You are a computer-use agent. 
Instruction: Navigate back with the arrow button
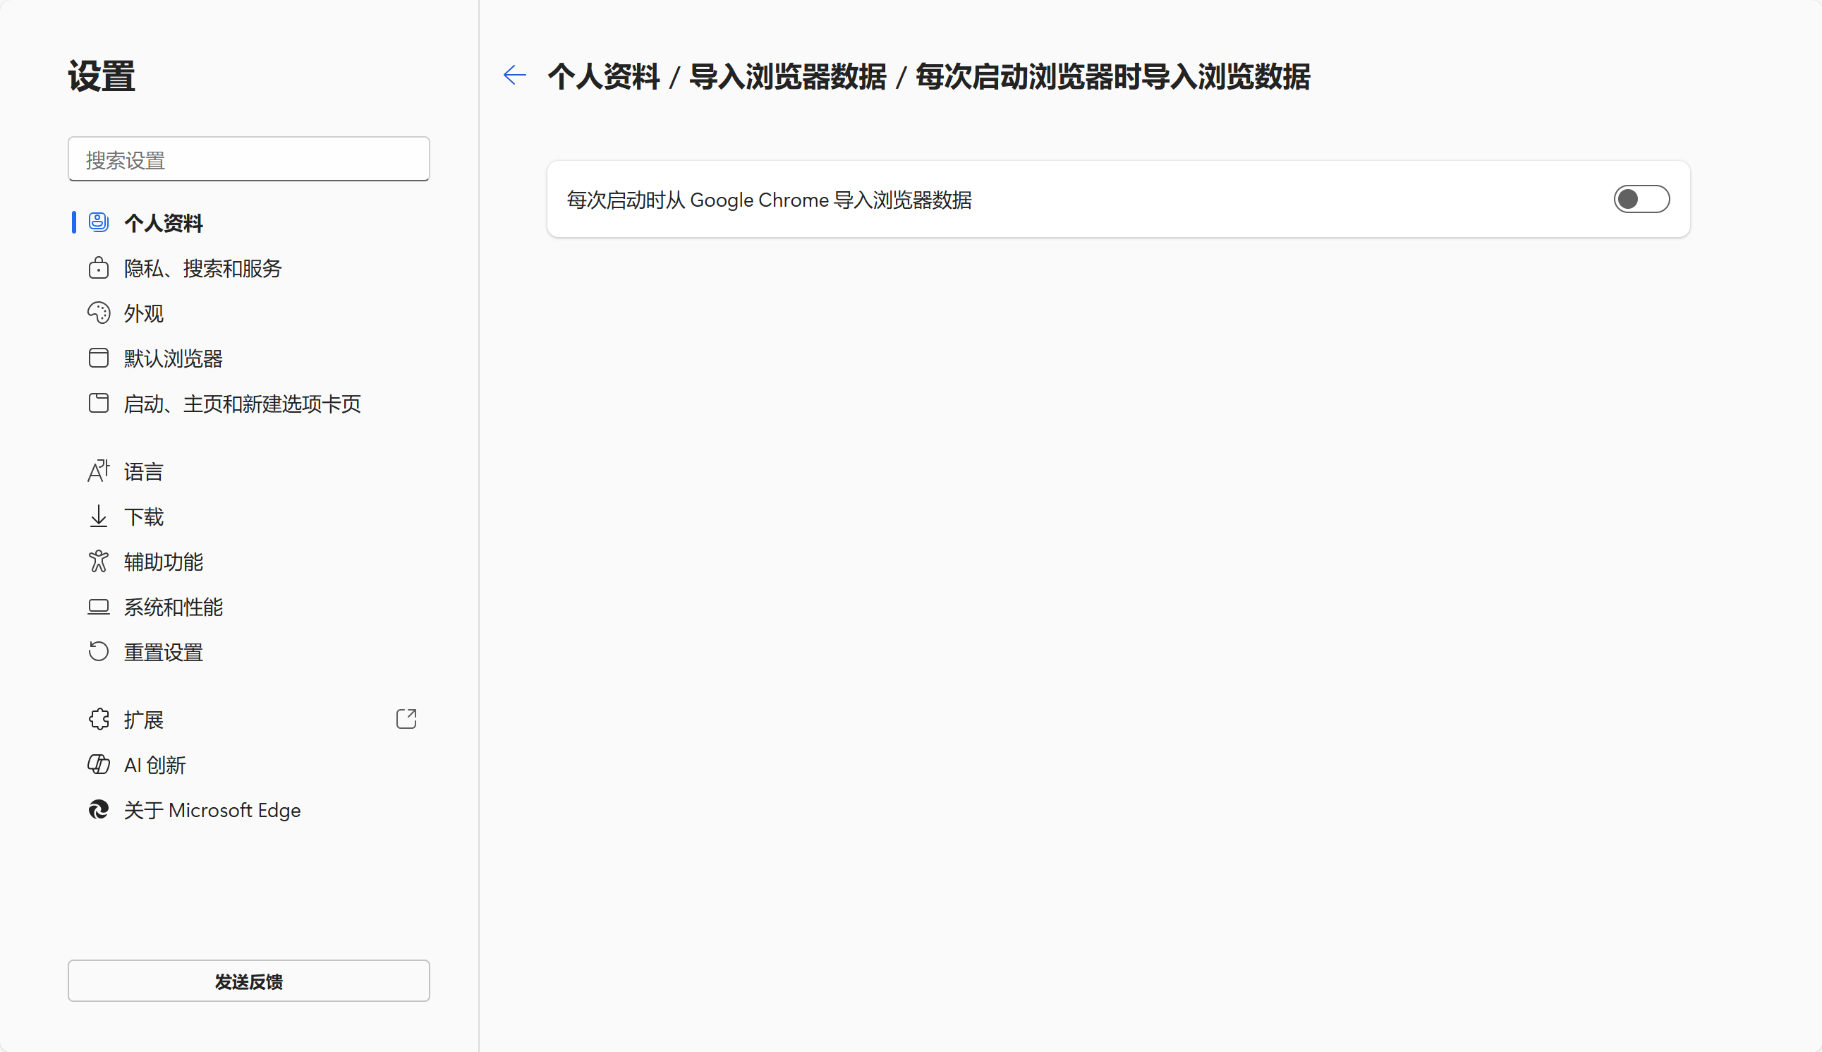[x=514, y=75]
